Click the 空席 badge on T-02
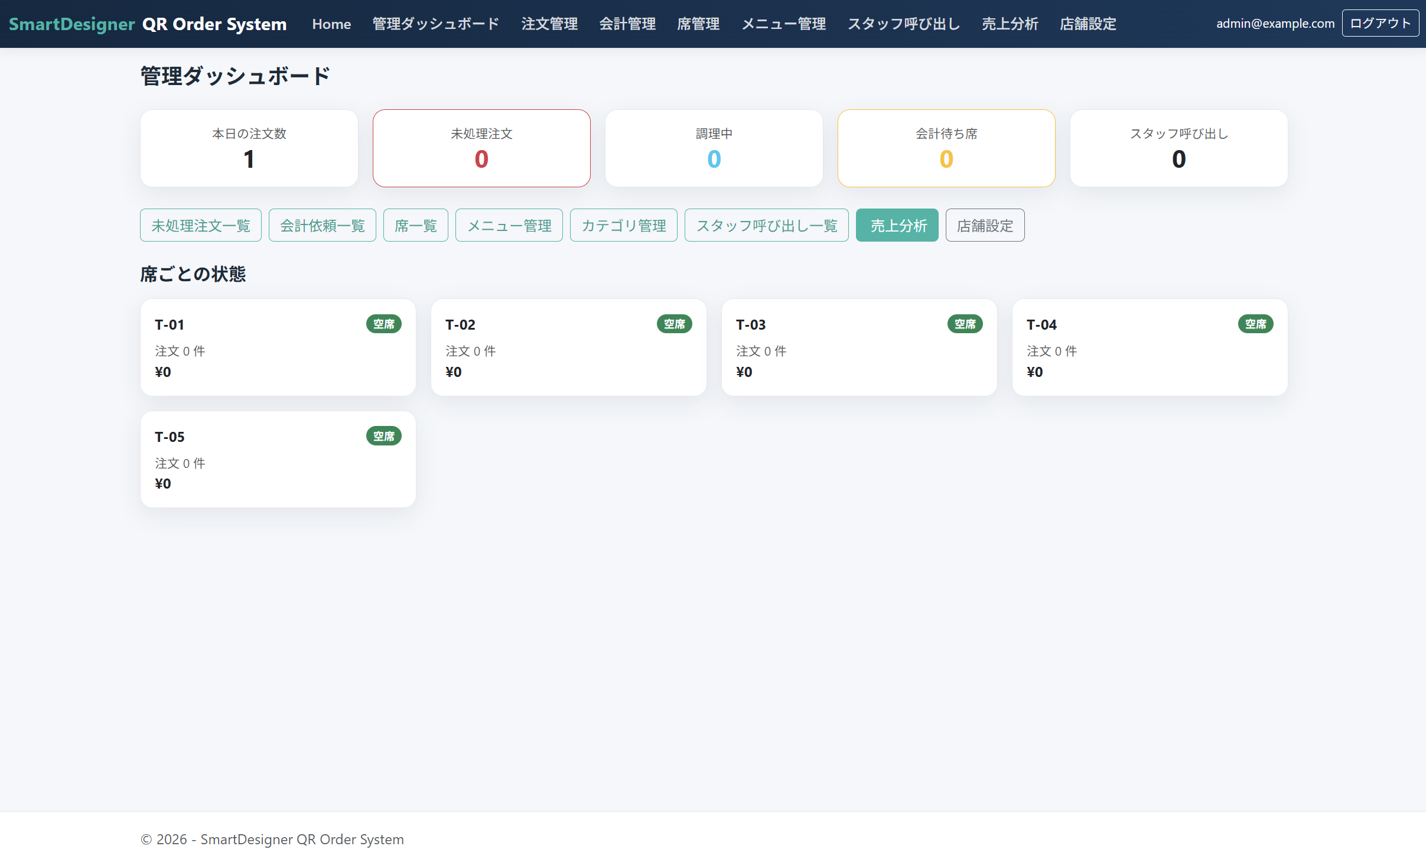1426x859 pixels. [x=675, y=324]
